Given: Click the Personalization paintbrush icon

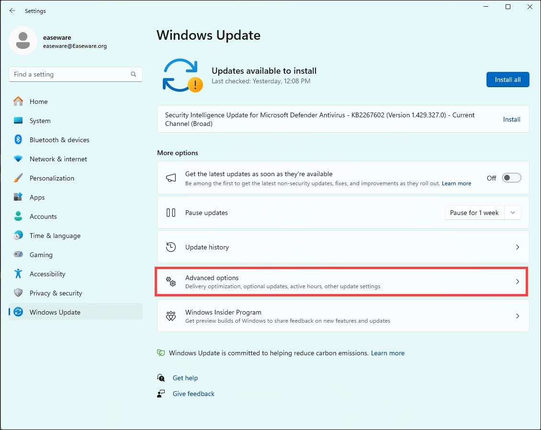Looking at the screenshot, I should pyautogui.click(x=18, y=178).
